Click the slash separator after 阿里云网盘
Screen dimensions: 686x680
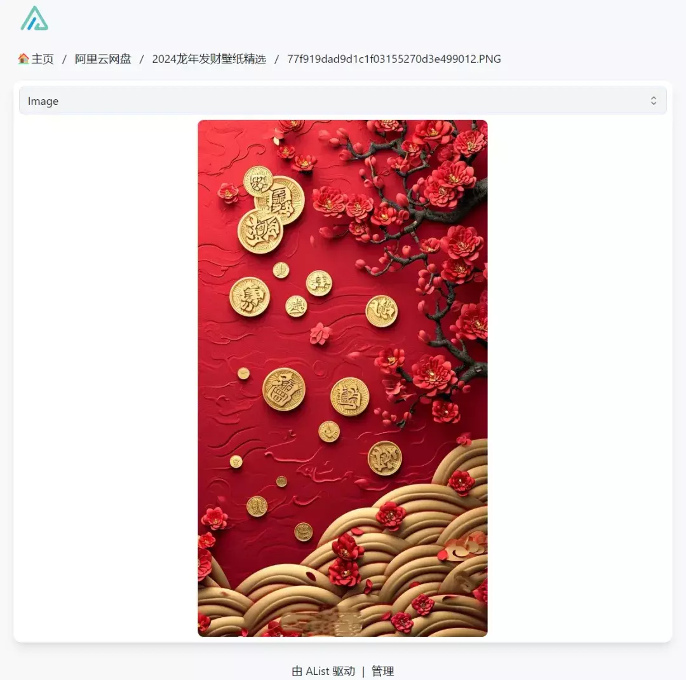click(141, 59)
